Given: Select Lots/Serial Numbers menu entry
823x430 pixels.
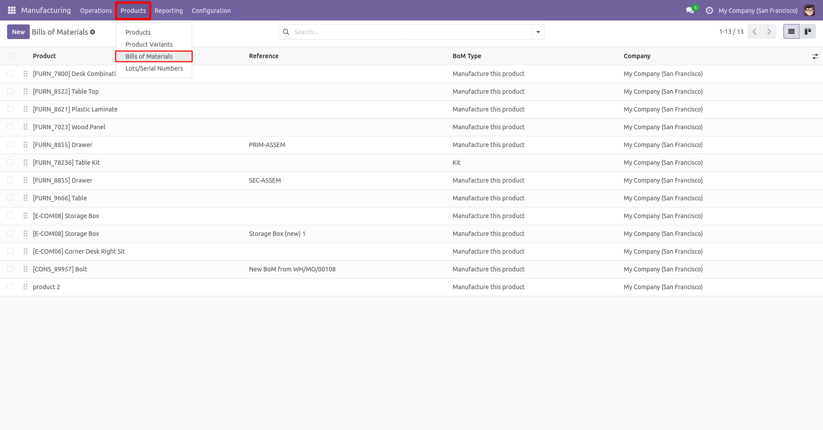Looking at the screenshot, I should (154, 68).
